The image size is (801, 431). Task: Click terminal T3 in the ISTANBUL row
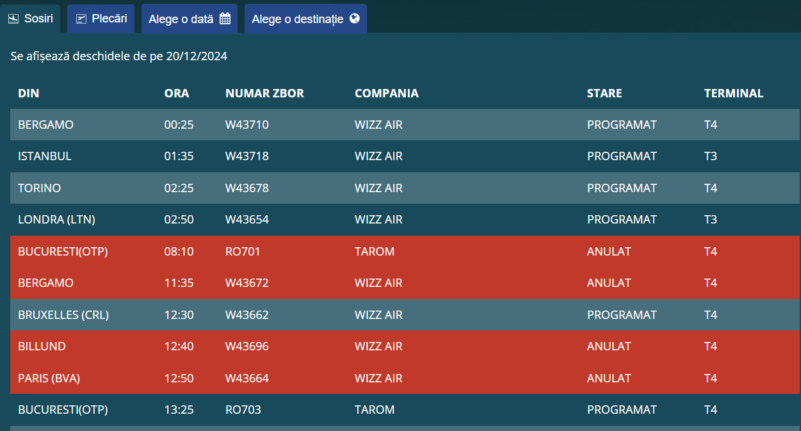point(711,156)
